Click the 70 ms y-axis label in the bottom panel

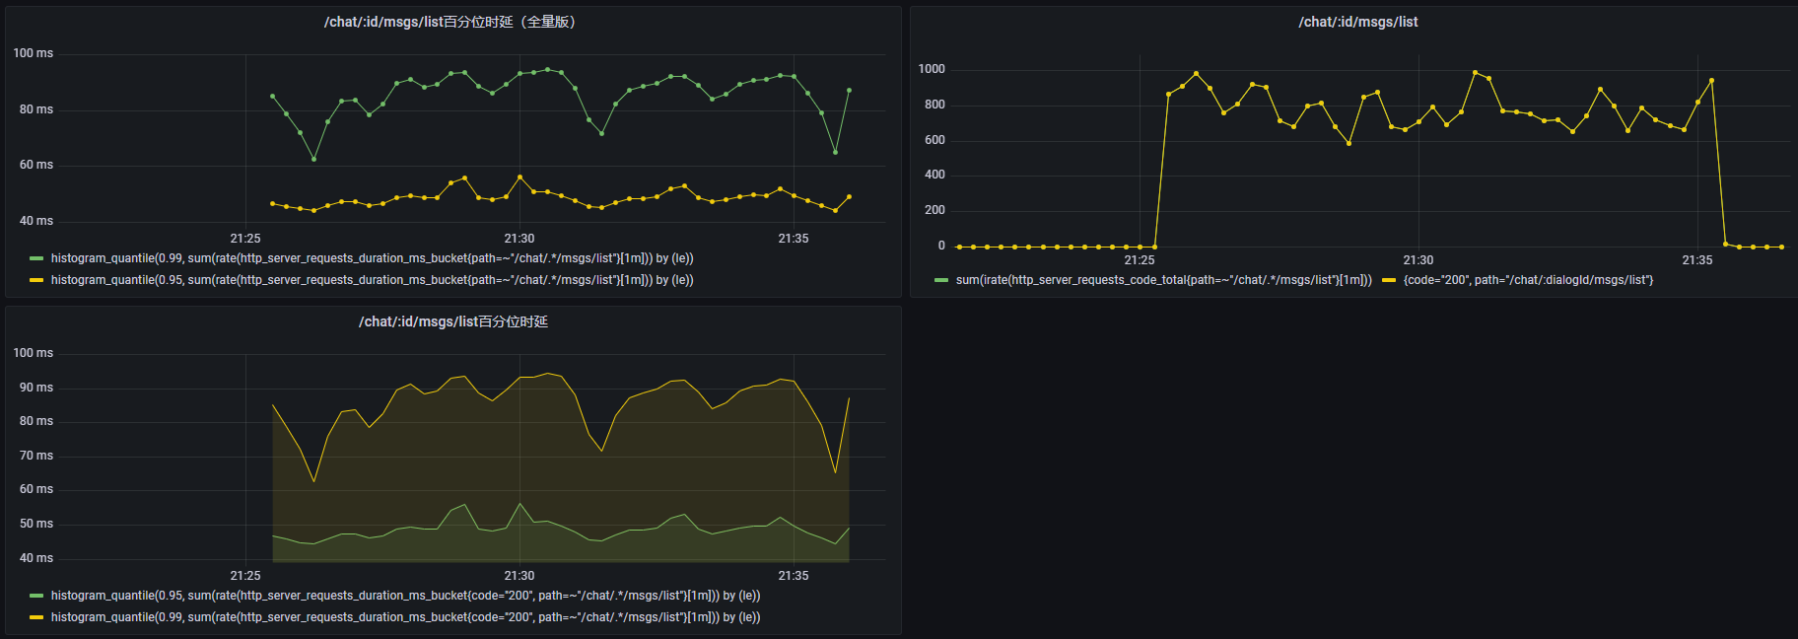[x=36, y=456]
